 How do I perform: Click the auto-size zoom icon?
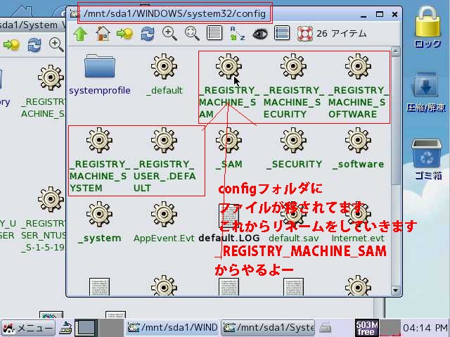point(192,33)
